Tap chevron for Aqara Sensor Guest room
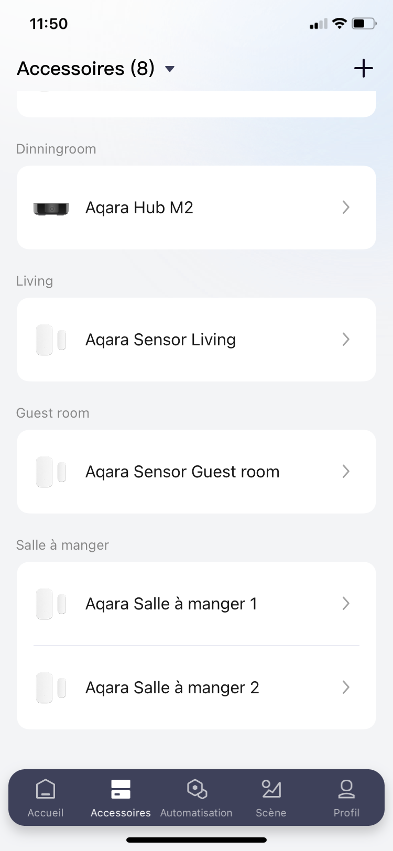The width and height of the screenshot is (393, 851). coord(346,472)
